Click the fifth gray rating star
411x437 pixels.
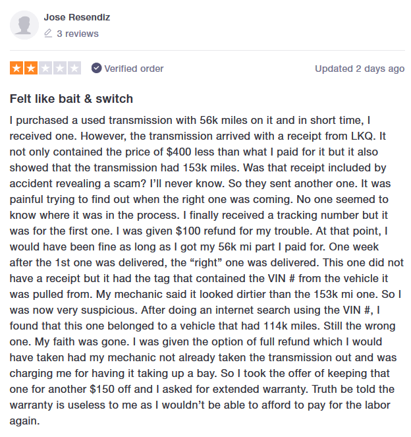[74, 69]
